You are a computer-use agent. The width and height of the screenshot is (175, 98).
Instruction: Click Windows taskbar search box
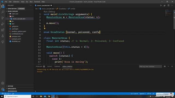point(17,96)
